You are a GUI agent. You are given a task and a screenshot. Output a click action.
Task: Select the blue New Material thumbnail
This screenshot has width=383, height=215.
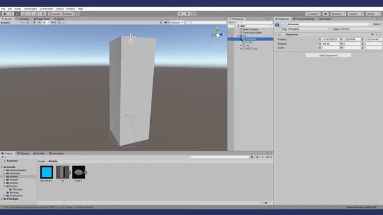[x=47, y=172]
